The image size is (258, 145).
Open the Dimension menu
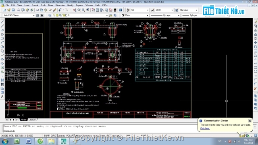pos(60,5)
